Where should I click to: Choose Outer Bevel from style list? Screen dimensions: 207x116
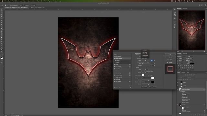pos(145,51)
